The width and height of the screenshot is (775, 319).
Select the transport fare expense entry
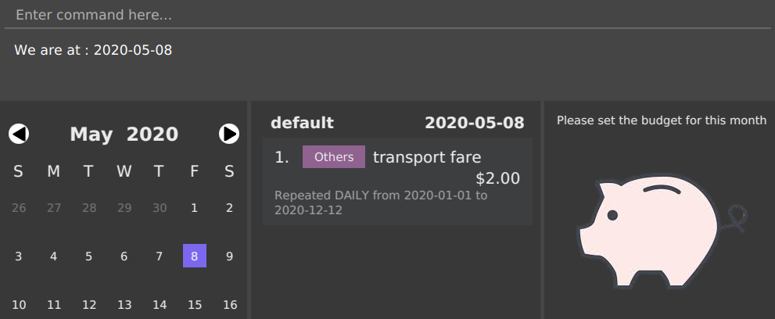pos(397,181)
